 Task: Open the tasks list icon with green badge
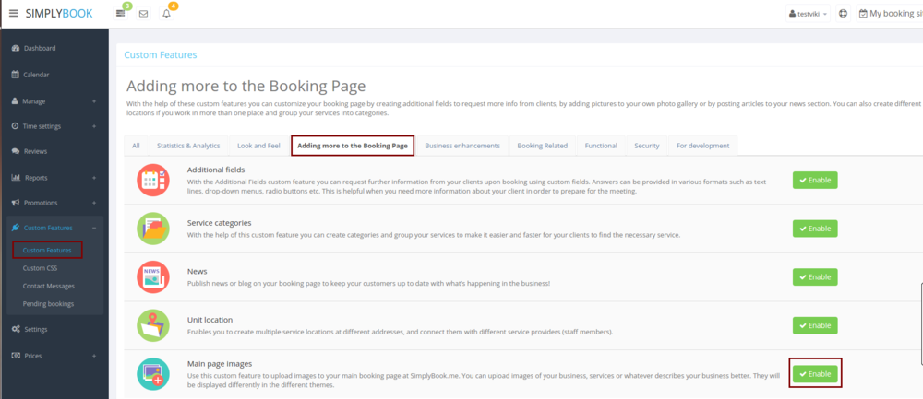click(x=121, y=14)
